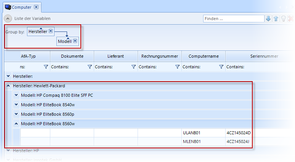295x162 pixels.
Task: Sort by Lieferant column header
Action: [116, 56]
